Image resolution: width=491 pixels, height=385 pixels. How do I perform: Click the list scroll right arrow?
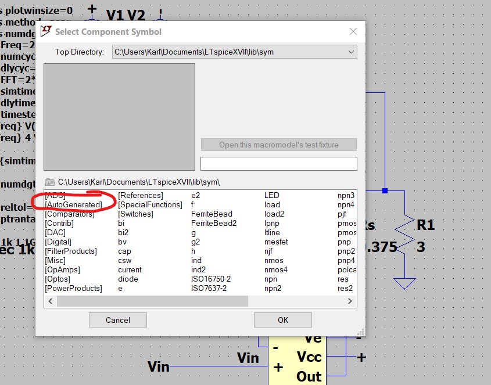350,301
